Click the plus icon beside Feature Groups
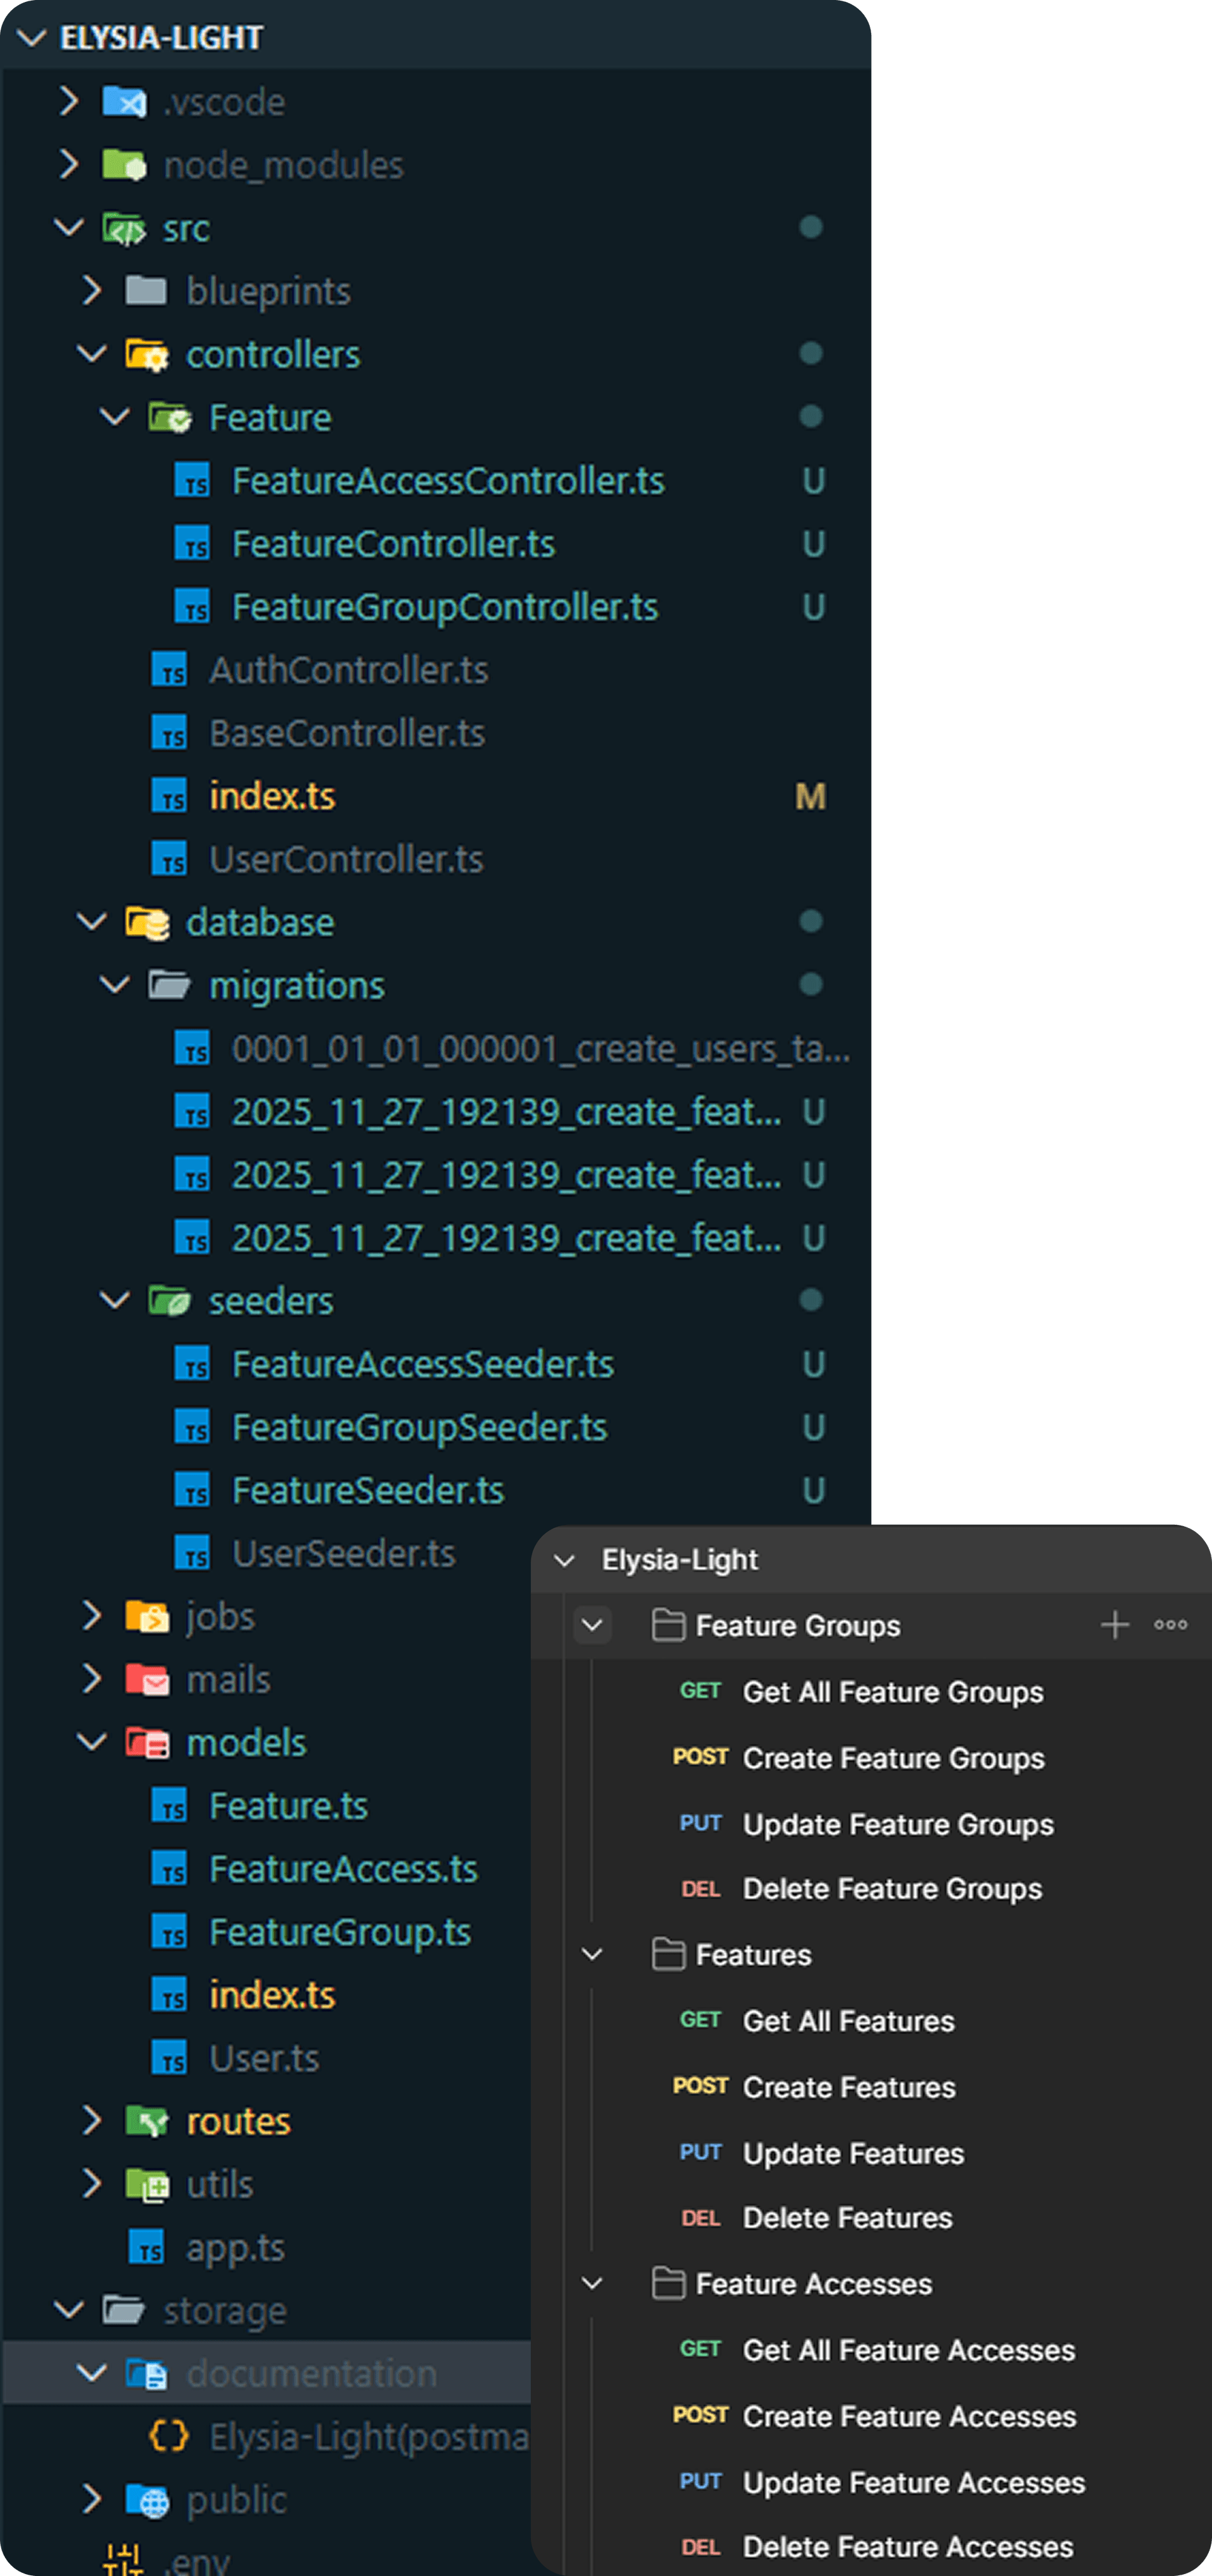Screen dimensions: 1212x2576 [x=1114, y=1625]
